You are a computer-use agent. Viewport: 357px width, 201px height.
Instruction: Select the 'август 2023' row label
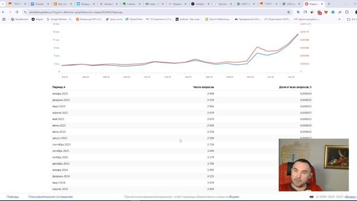point(60,138)
